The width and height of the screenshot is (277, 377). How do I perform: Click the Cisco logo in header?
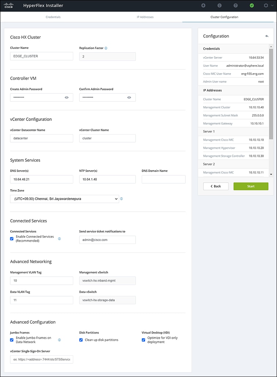[8, 5]
